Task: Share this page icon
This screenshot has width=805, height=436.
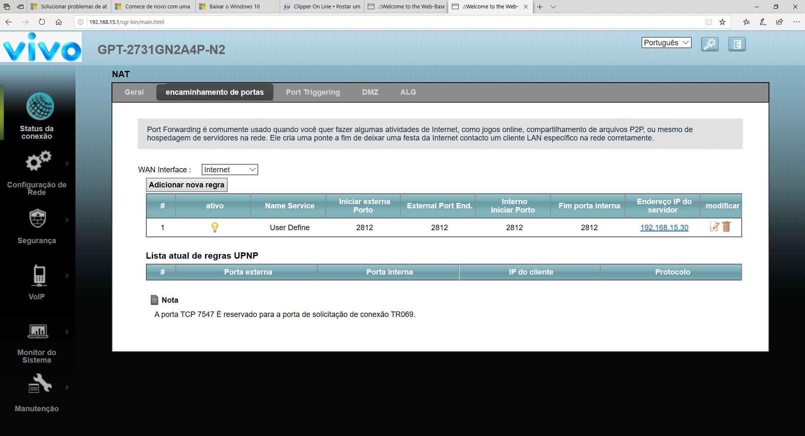Action: pyautogui.click(x=779, y=22)
